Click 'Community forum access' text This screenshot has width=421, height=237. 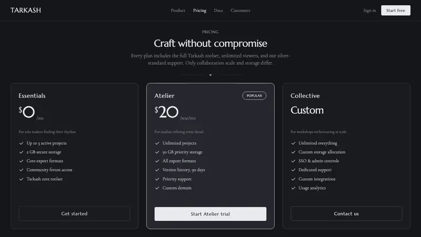(x=49, y=170)
